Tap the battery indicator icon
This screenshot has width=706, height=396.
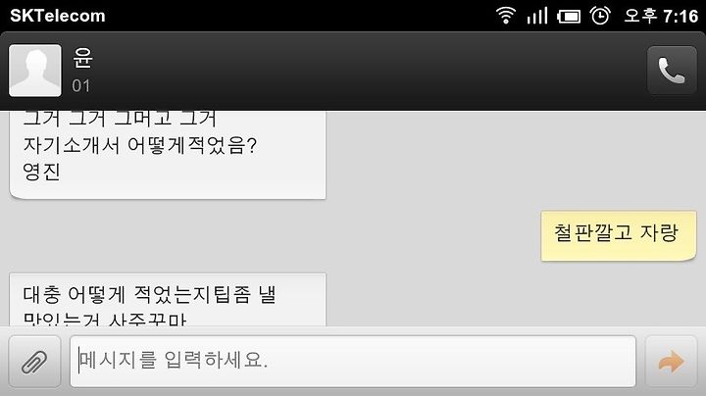tap(569, 17)
